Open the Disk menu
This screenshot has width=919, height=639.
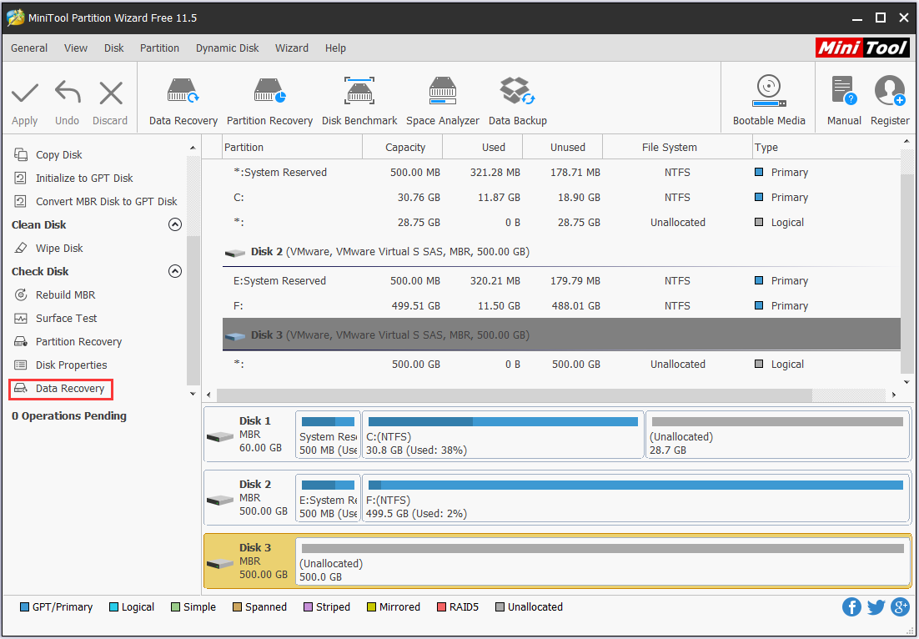pos(113,48)
